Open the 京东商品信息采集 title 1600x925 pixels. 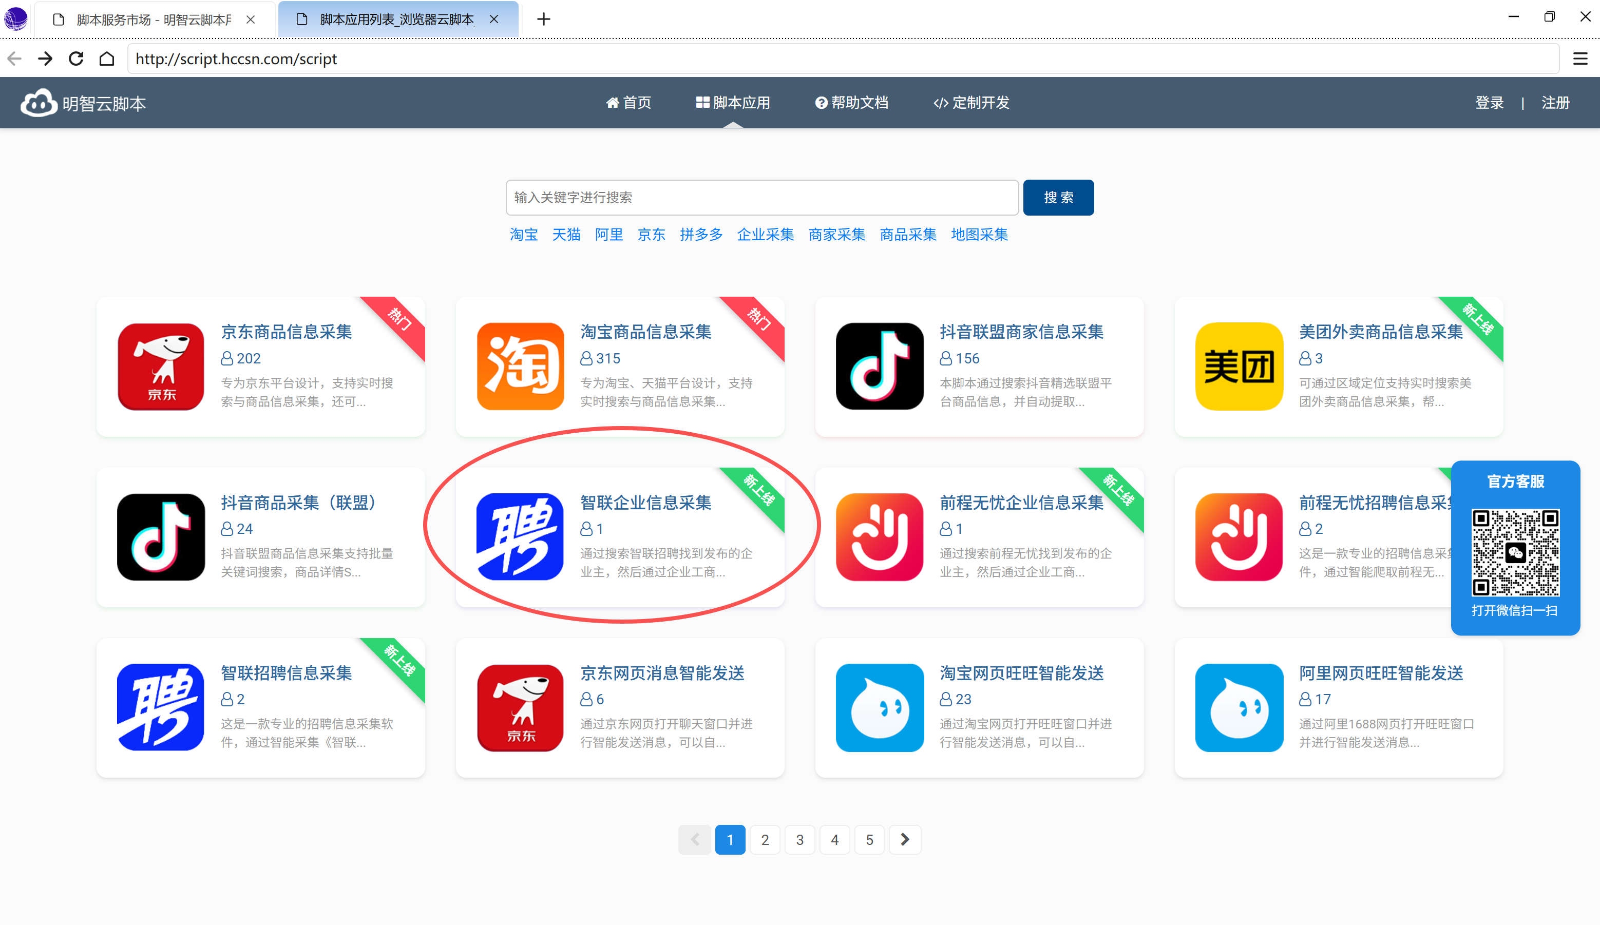coord(287,332)
